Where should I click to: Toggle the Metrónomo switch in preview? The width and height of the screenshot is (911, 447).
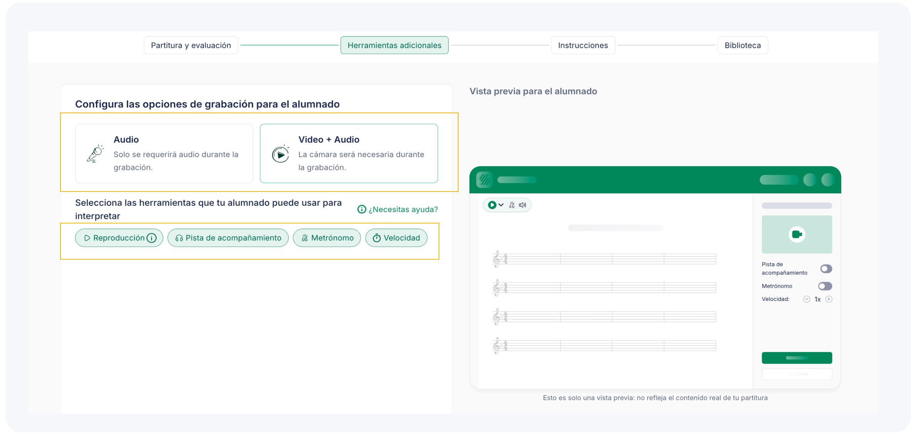coord(825,286)
